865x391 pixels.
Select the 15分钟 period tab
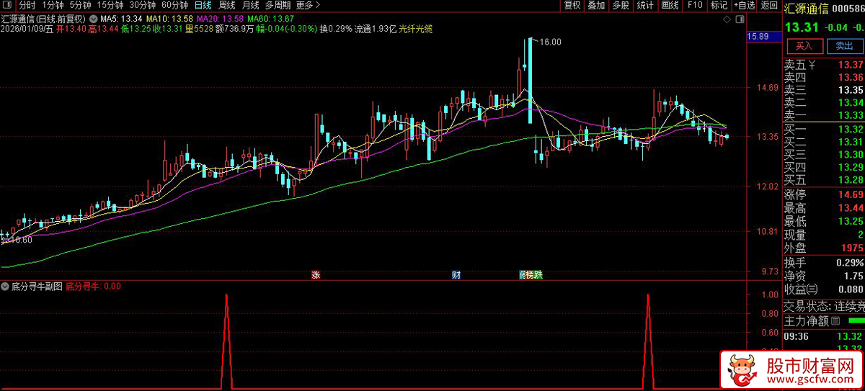110,5
